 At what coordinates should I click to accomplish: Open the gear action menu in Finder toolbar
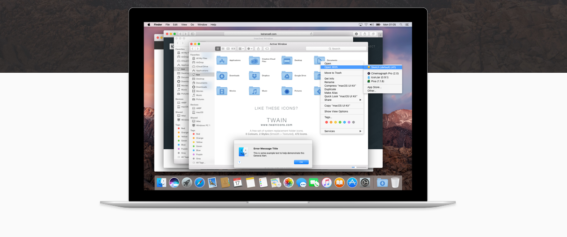pyautogui.click(x=250, y=49)
